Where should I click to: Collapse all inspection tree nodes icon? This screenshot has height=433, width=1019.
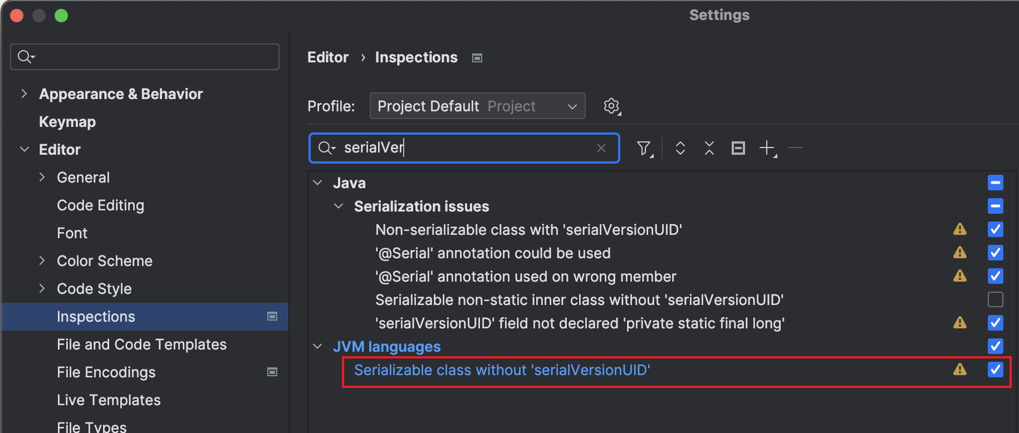[709, 148]
